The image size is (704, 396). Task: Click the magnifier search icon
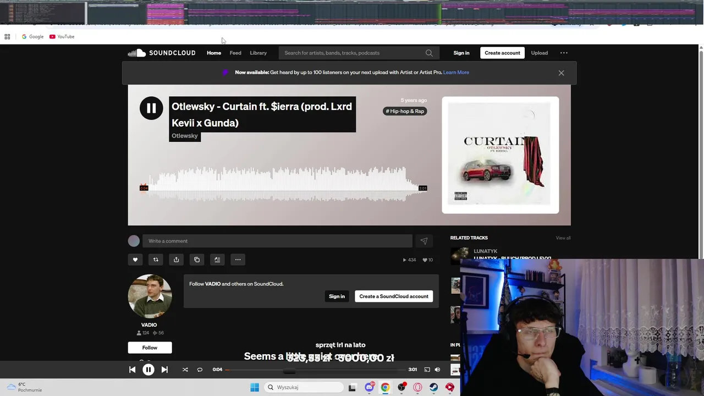(429, 53)
